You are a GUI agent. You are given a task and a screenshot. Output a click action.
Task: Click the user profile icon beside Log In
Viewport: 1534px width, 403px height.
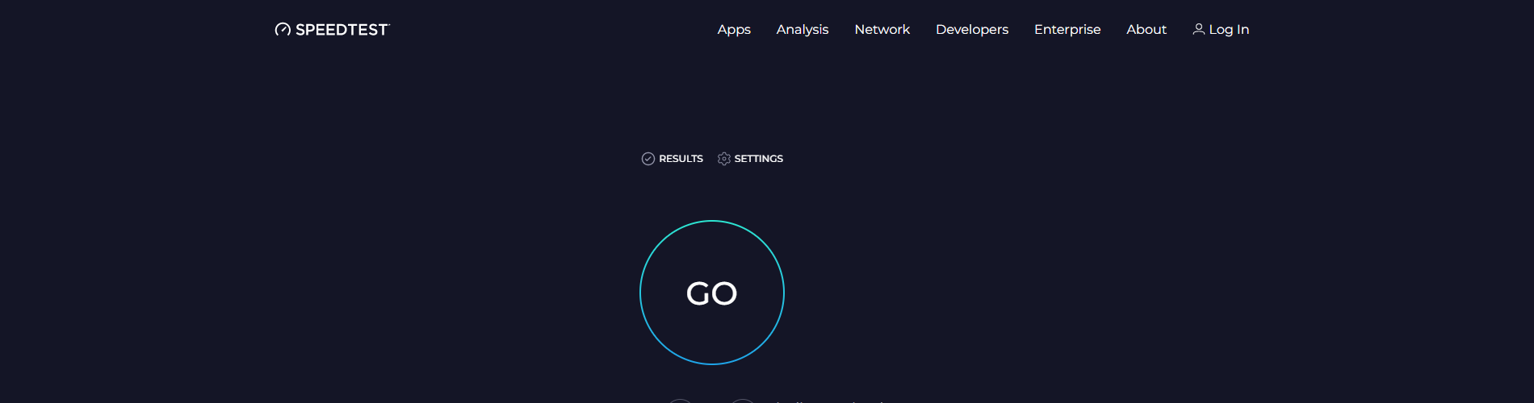pos(1199,29)
